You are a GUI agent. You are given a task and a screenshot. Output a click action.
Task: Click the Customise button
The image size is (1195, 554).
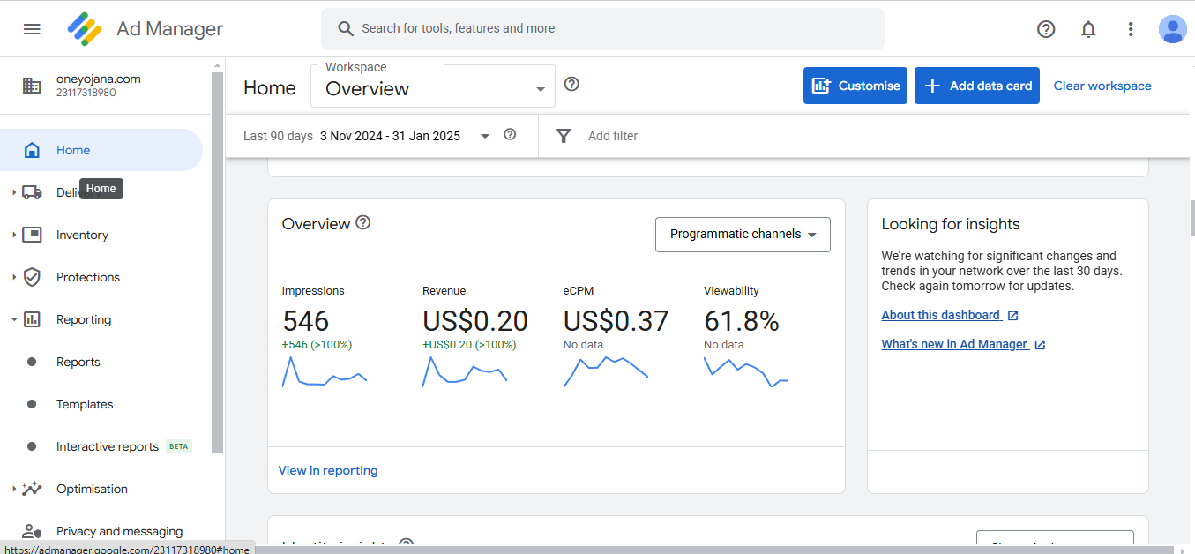(855, 86)
